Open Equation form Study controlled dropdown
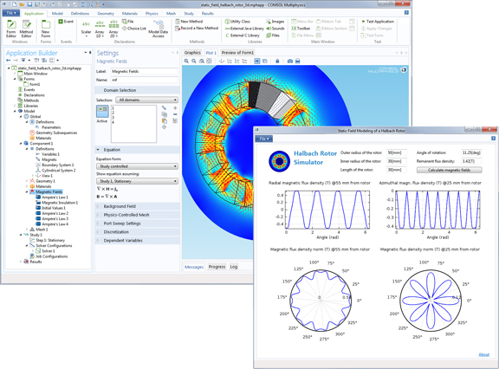Image resolution: width=499 pixels, height=369 pixels. (x=137, y=166)
